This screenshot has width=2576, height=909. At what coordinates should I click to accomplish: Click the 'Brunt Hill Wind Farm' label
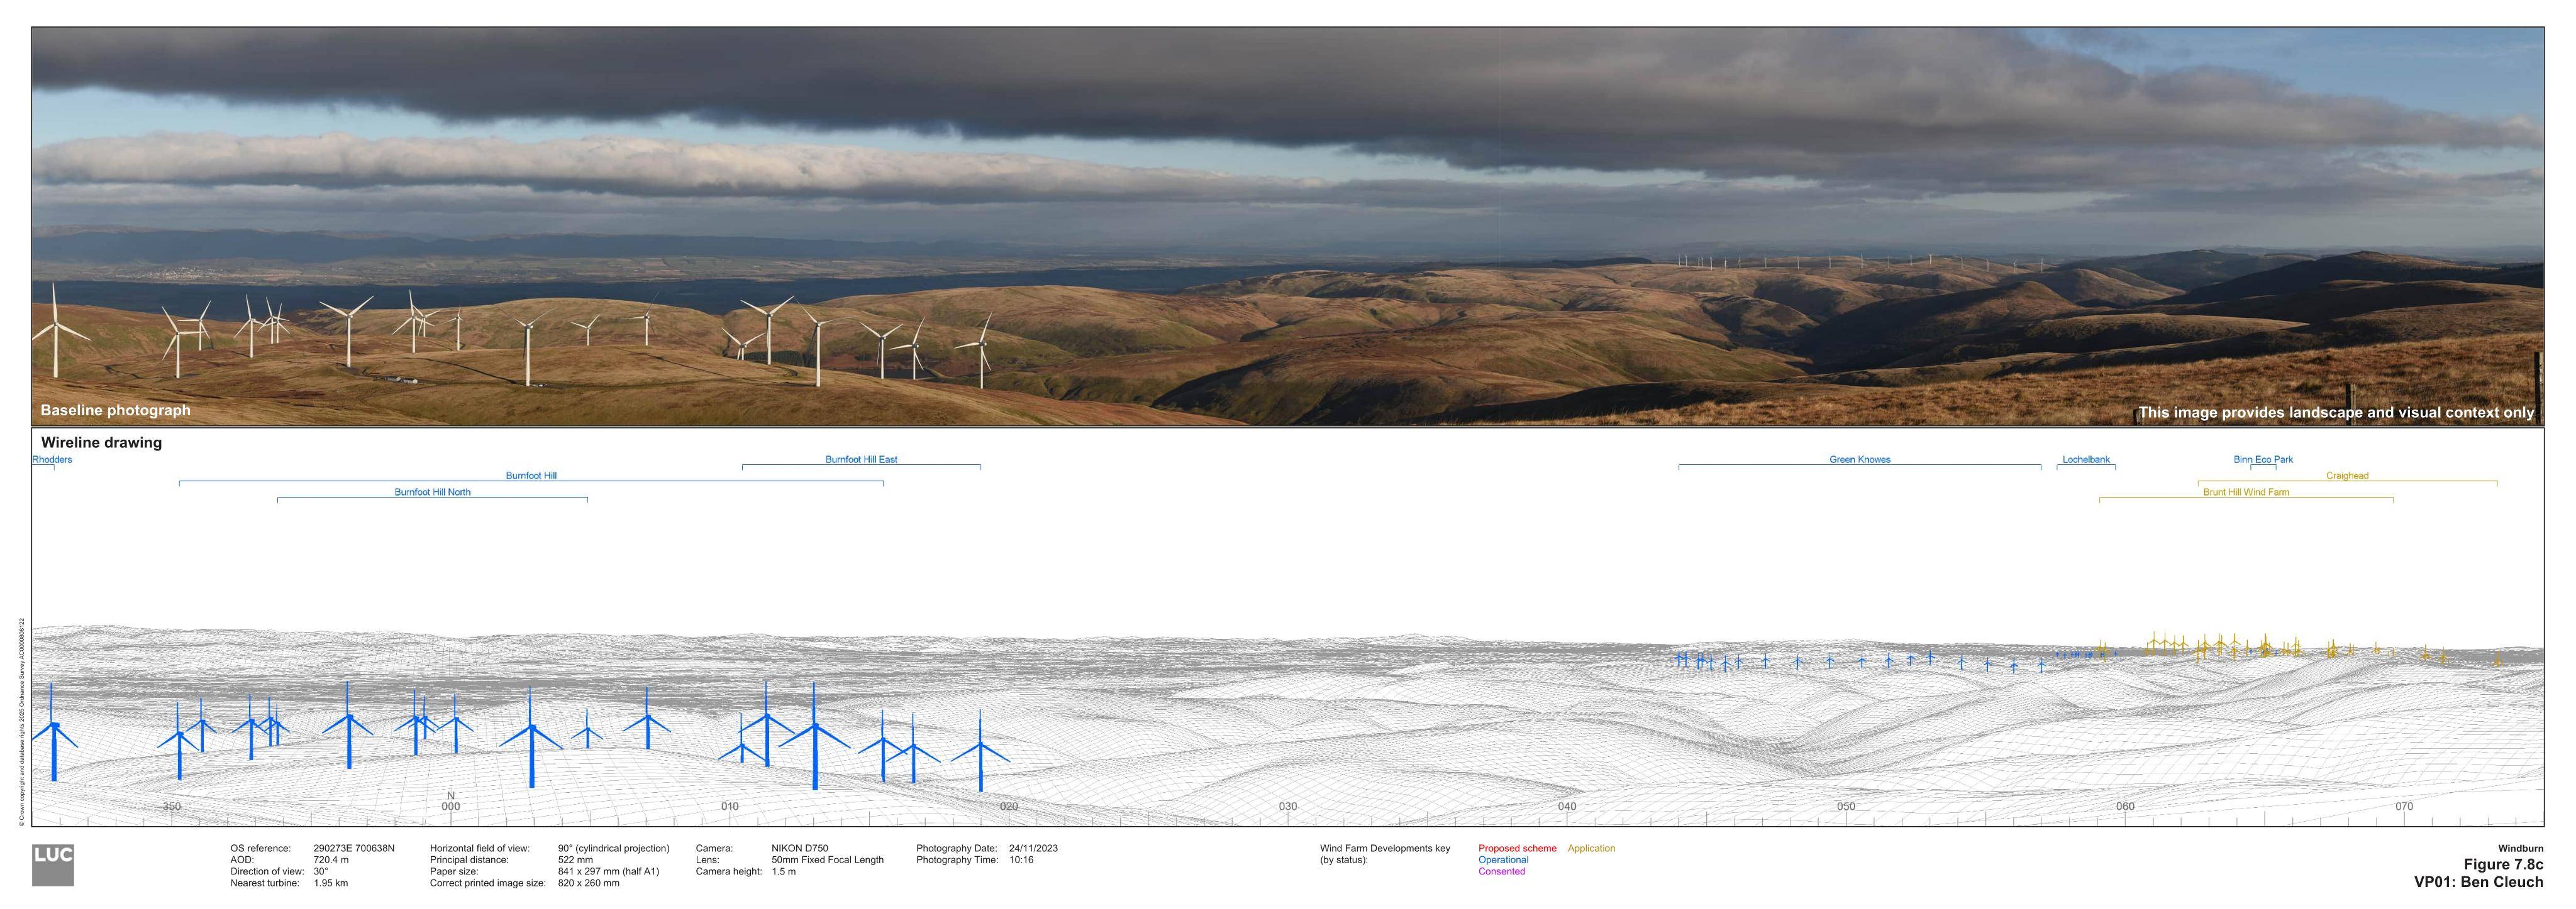(x=2246, y=491)
